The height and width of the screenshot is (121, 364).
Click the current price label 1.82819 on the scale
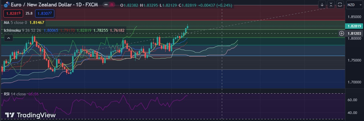pyautogui.click(x=353, y=26)
